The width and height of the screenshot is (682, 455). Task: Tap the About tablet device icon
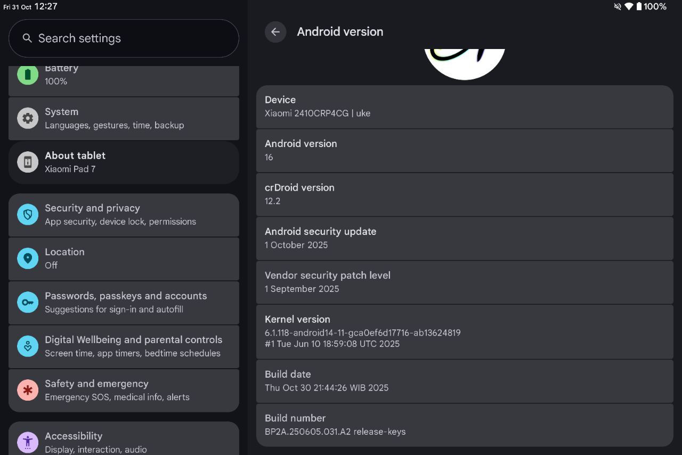28,162
